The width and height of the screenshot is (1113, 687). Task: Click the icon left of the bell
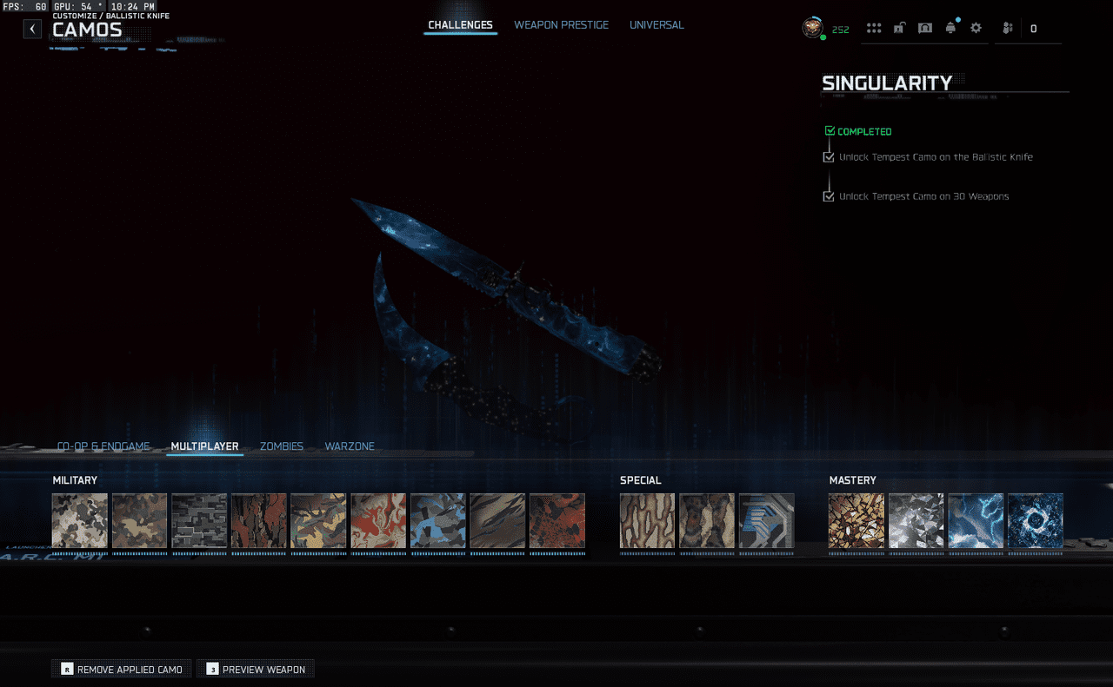coord(925,28)
